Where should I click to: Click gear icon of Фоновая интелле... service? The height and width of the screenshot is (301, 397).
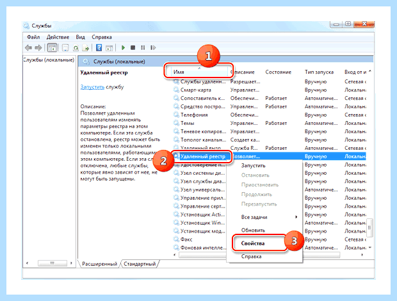tap(176, 248)
